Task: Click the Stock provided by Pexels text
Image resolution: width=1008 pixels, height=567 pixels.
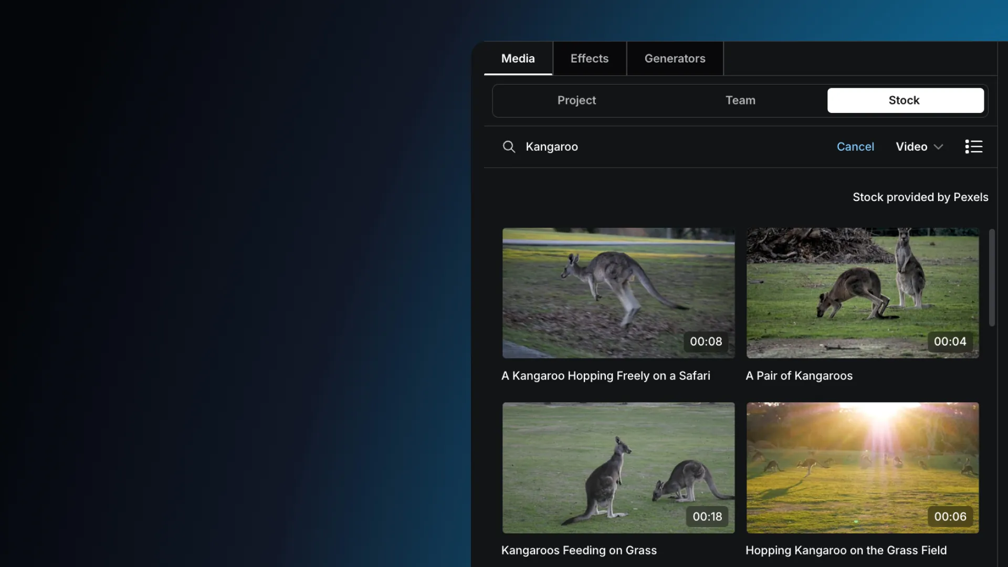Action: 920,197
